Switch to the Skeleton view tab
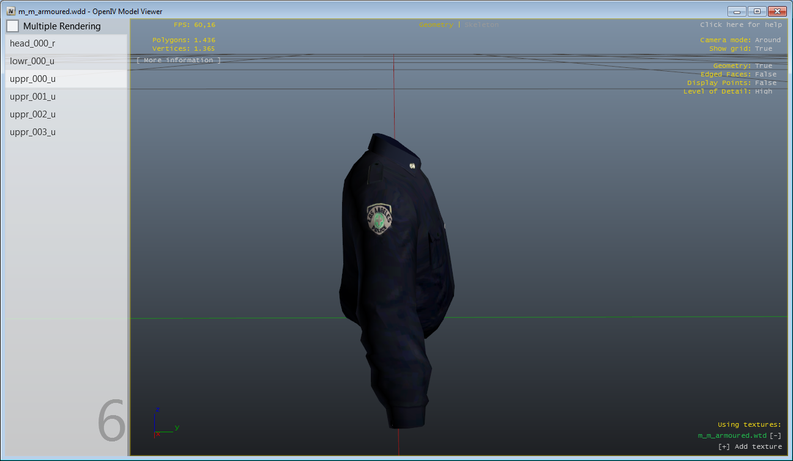This screenshot has height=461, width=793. coord(482,25)
